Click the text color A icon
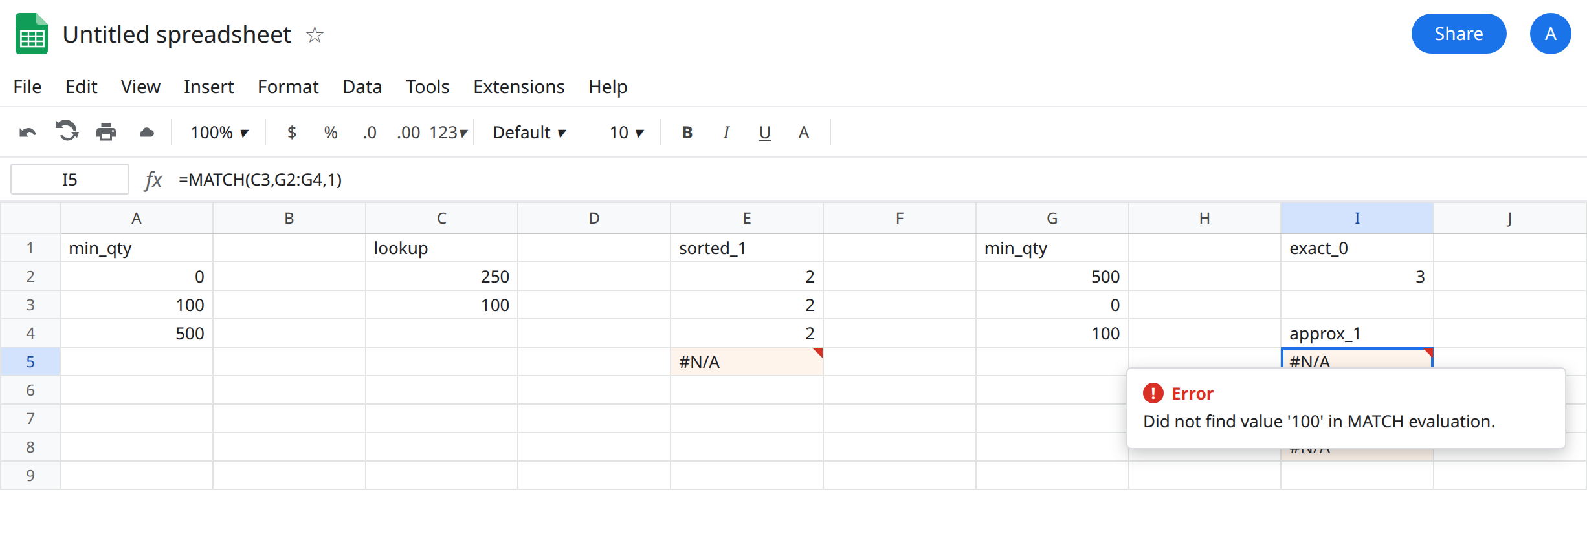Screen dimensions: 1587x556 [x=804, y=133]
